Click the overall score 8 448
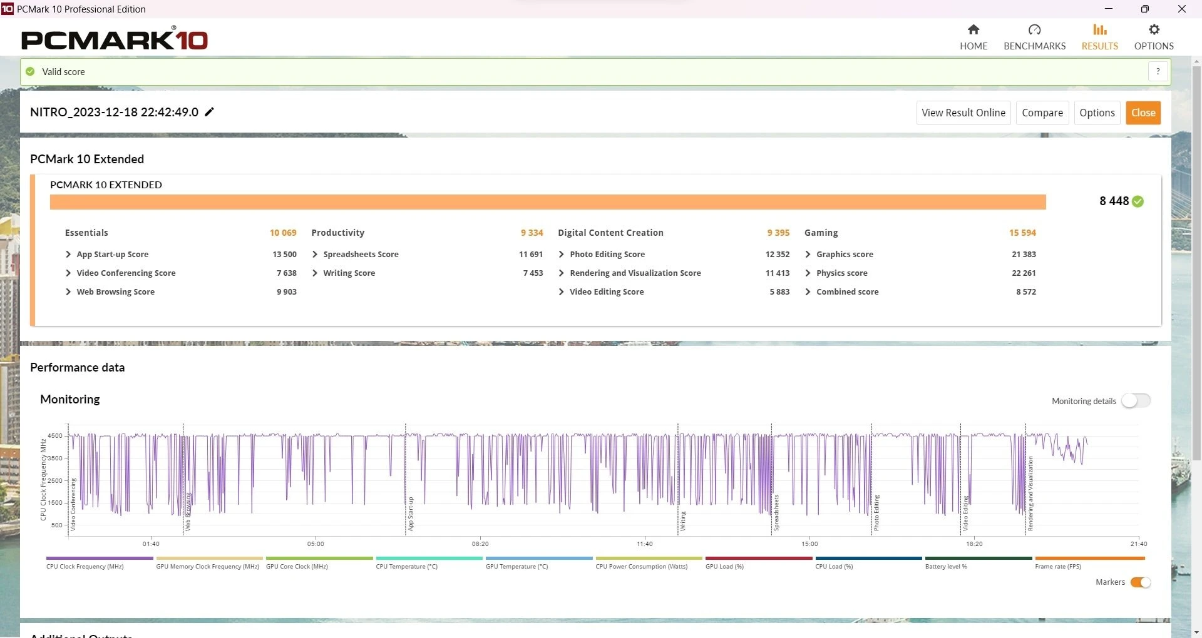The width and height of the screenshot is (1202, 638). click(x=1114, y=201)
